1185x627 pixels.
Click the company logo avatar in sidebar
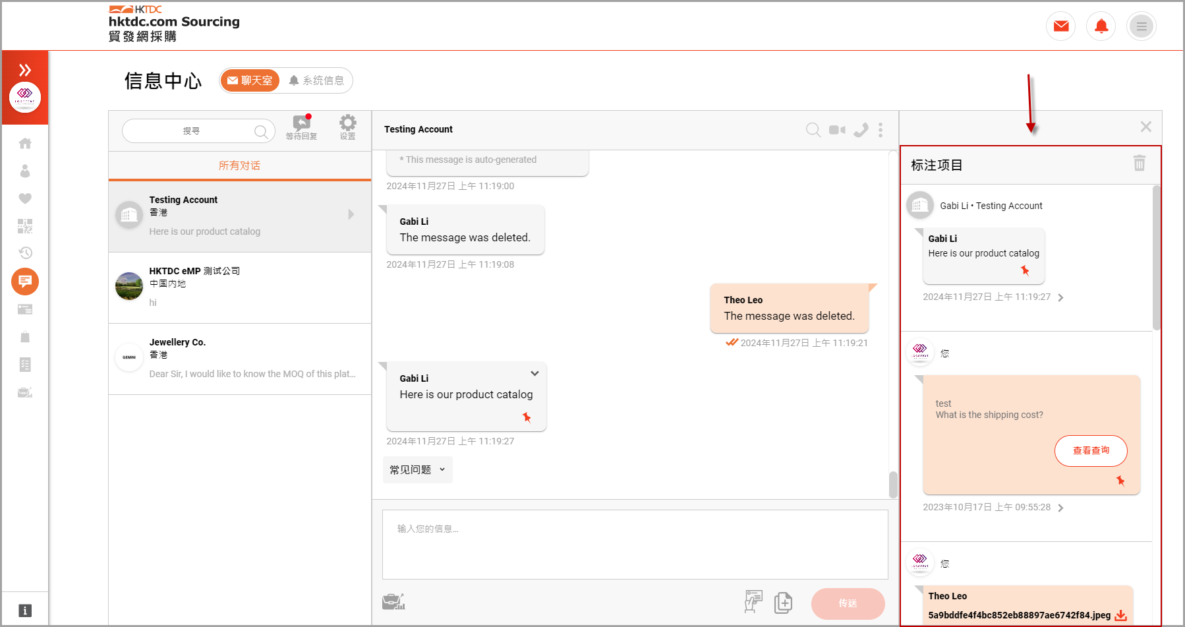(x=25, y=97)
